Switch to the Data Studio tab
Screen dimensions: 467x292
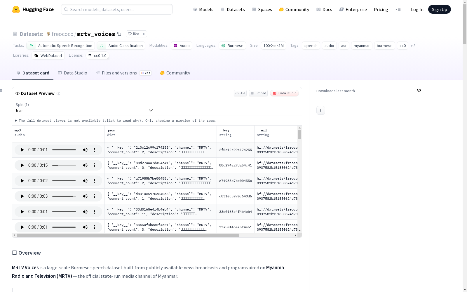coord(73,73)
